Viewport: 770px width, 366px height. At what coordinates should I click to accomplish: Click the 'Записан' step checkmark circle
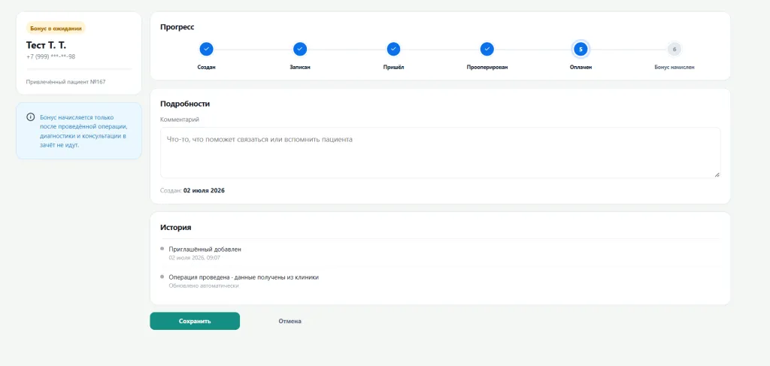(x=299, y=49)
